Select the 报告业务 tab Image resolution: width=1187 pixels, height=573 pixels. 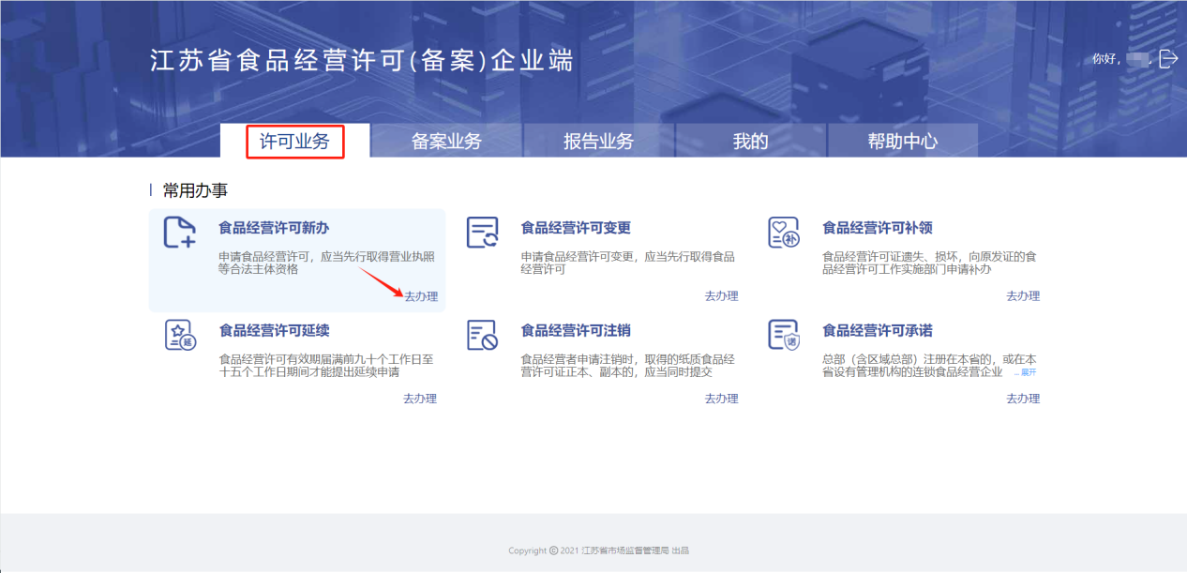point(598,142)
